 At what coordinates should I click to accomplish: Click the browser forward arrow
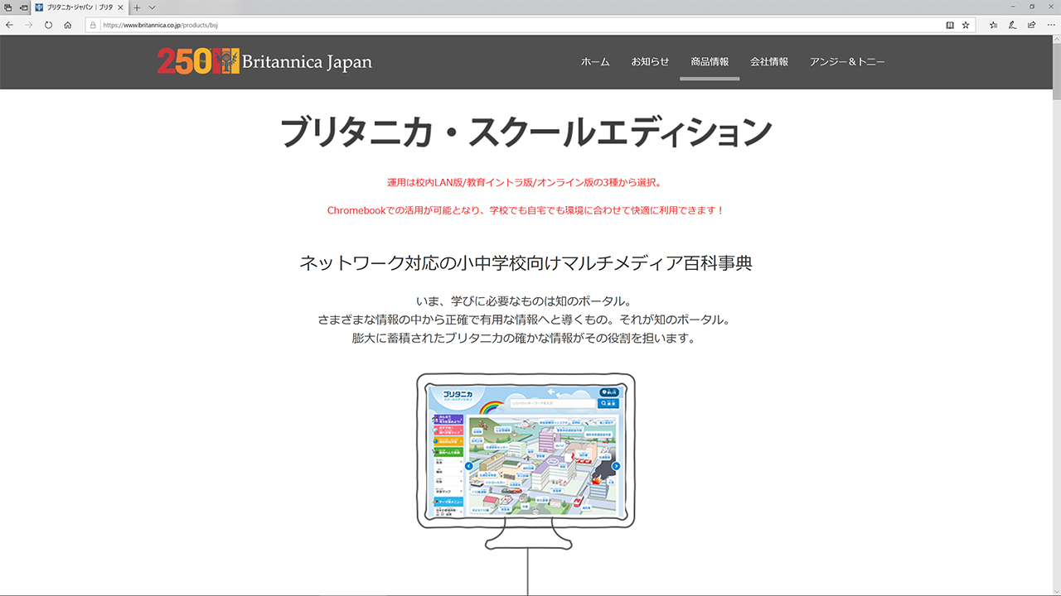coord(29,25)
